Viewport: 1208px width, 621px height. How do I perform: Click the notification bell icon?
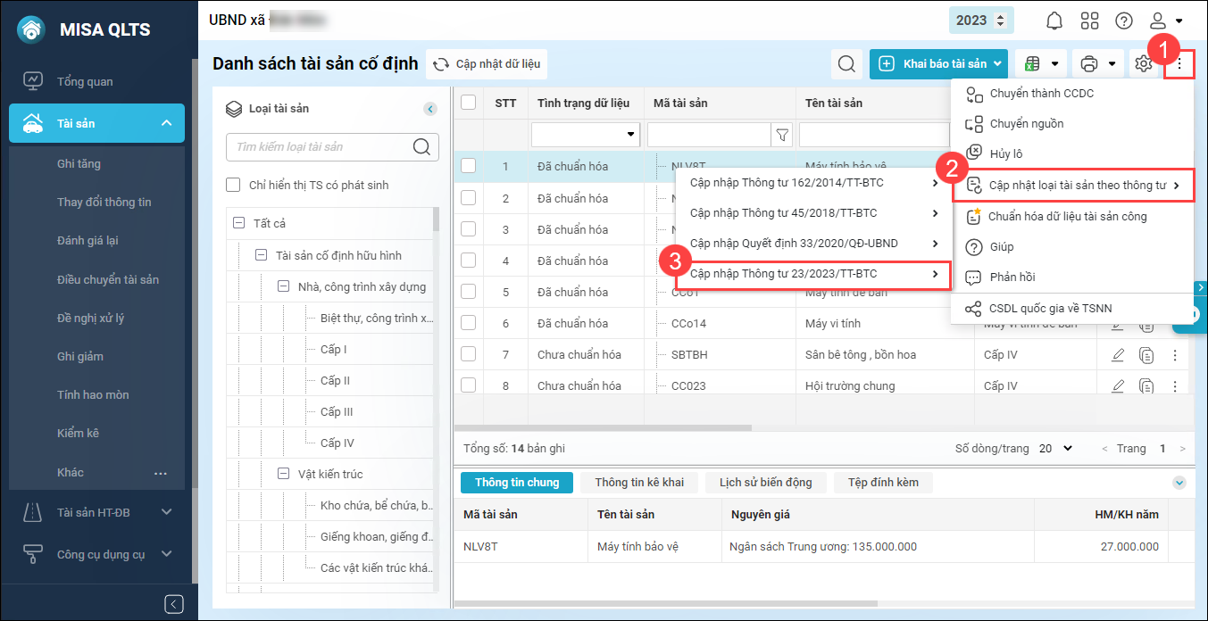(1054, 21)
